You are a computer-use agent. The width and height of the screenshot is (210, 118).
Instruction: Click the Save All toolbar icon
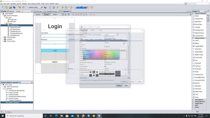click(14, 7)
